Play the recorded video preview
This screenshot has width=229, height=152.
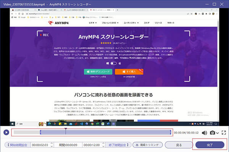[6, 133]
